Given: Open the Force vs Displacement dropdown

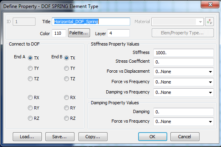Looking at the screenshot, I should point(184,72).
